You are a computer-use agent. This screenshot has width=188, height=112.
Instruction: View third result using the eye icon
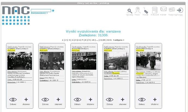(77, 100)
